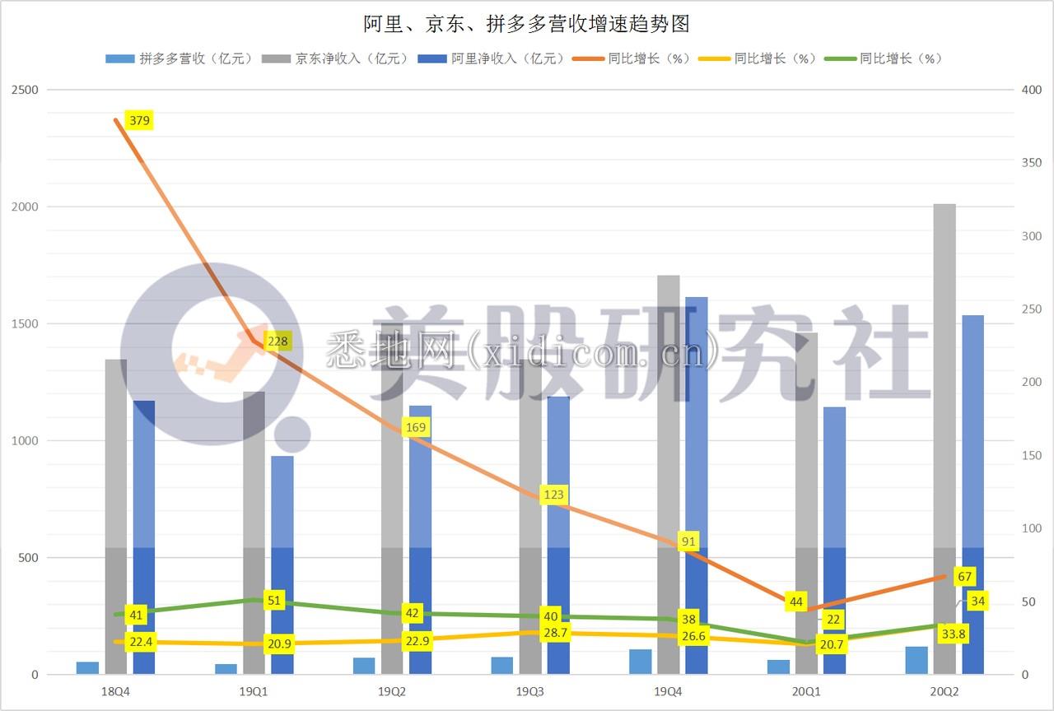Select the light blue 拼多多 bar at 20Q2
This screenshot has height=711, width=1054.
tap(916, 661)
